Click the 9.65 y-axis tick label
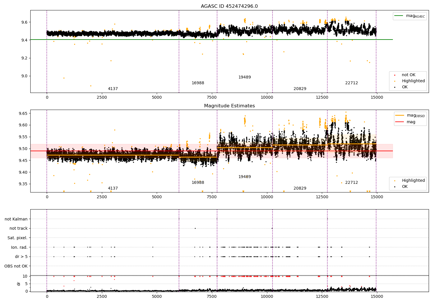This screenshot has width=433, height=303. tap(23, 113)
